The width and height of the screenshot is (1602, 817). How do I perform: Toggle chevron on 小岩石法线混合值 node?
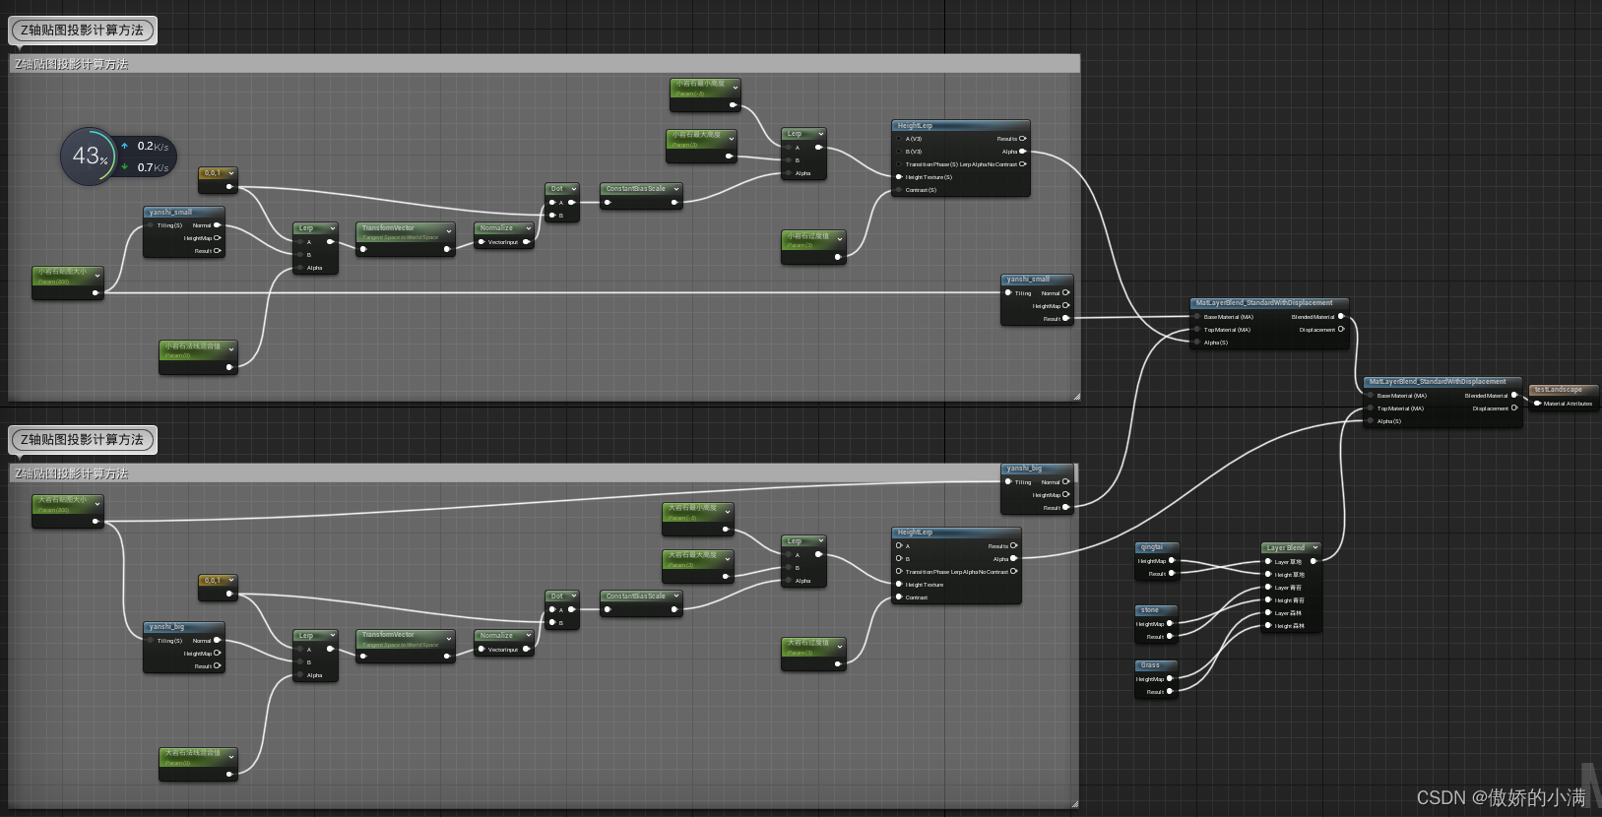pyautogui.click(x=231, y=349)
